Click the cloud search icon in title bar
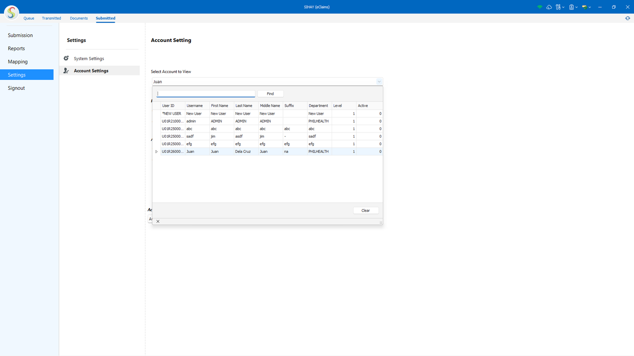Image resolution: width=634 pixels, height=356 pixels. [549, 7]
